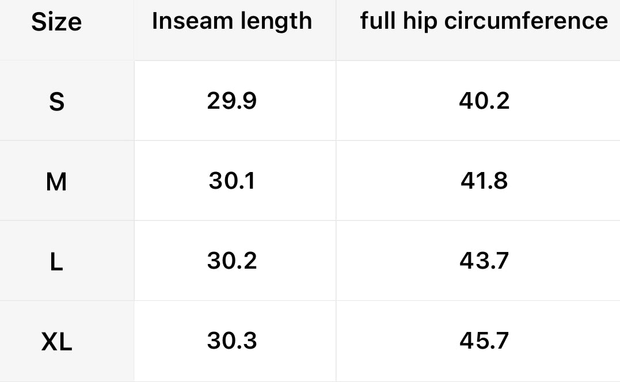
Task: Click the Inseam length column header
Action: (232, 21)
